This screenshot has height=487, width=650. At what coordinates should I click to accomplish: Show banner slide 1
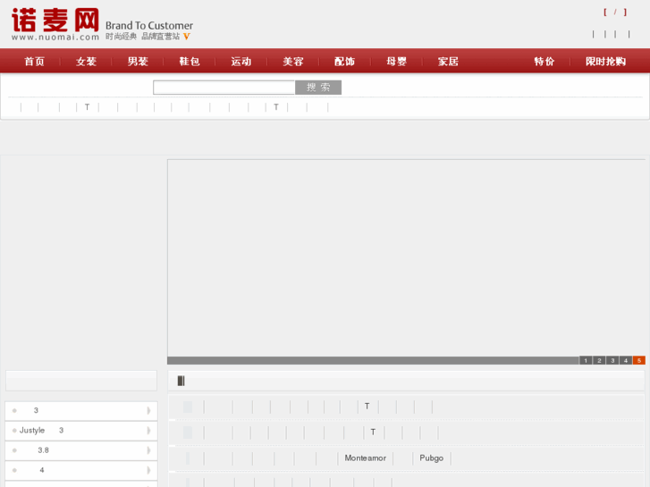pos(586,361)
